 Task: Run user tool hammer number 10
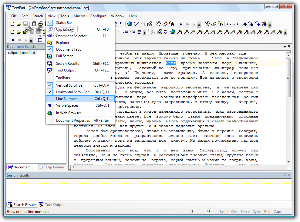(x=240, y=32)
